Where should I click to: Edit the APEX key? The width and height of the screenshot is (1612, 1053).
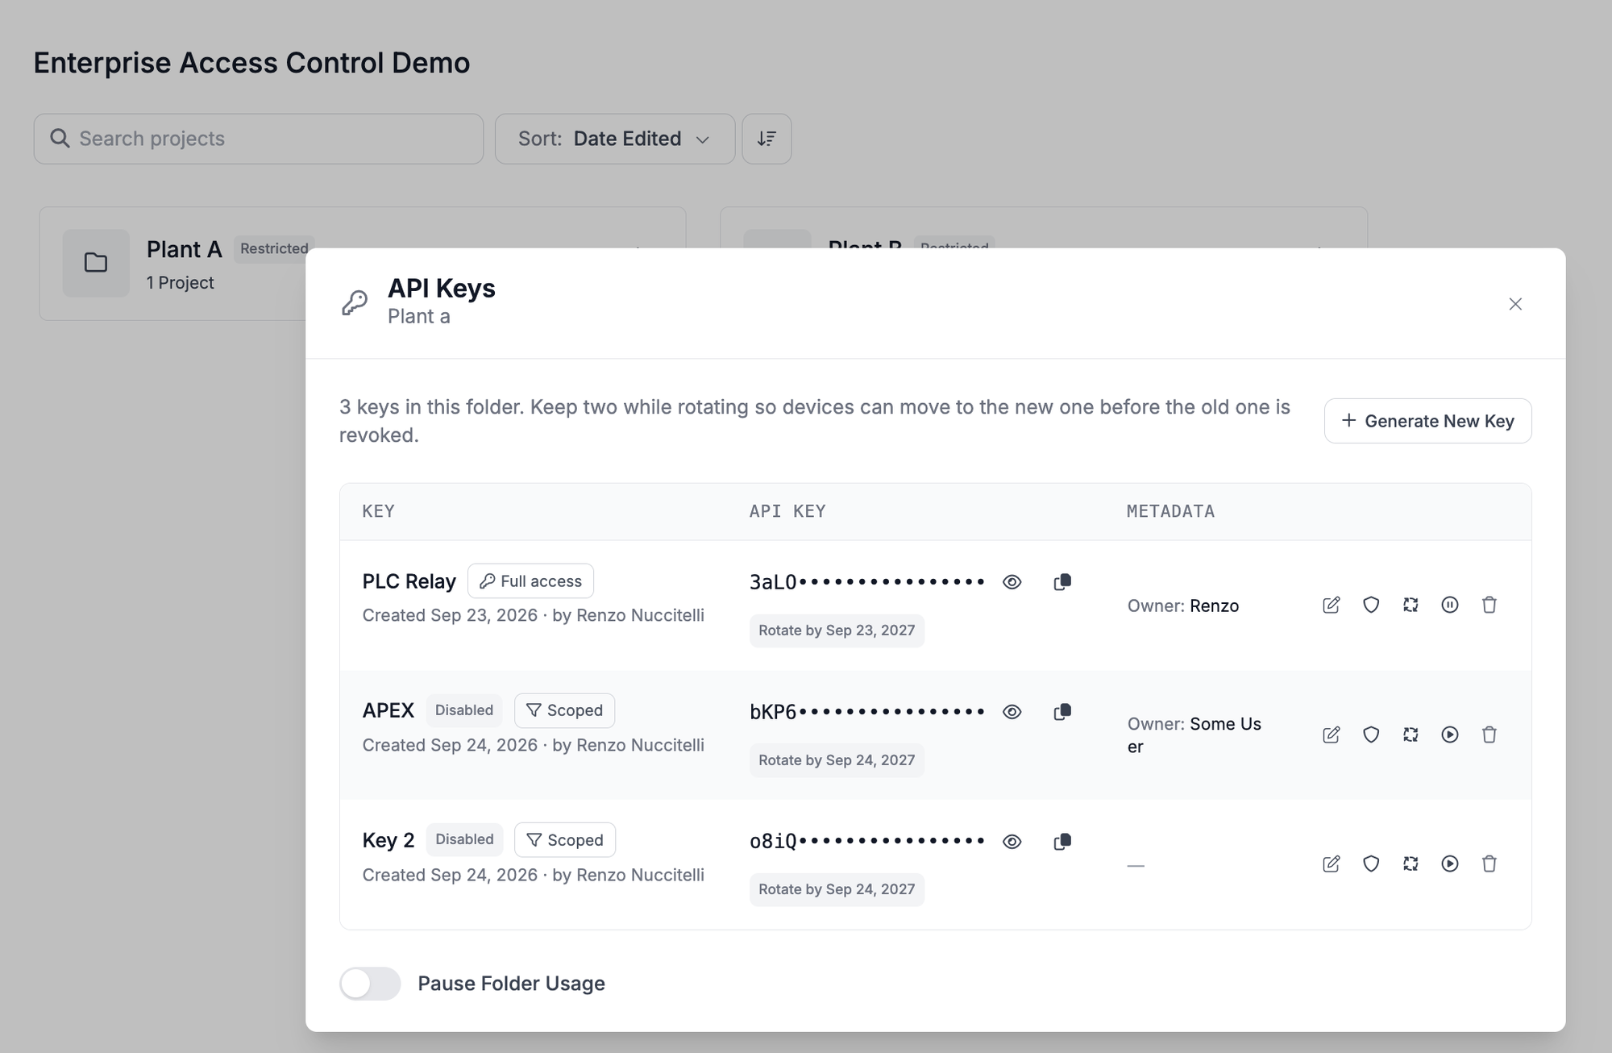tap(1332, 735)
